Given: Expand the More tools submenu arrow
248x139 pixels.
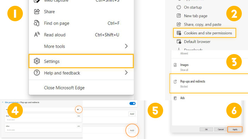Looking at the screenshot, I should [126, 46].
